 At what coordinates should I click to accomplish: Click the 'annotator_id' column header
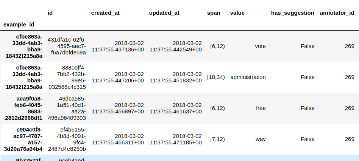[337, 12]
